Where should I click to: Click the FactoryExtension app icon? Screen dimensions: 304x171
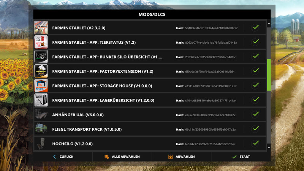point(41,71)
